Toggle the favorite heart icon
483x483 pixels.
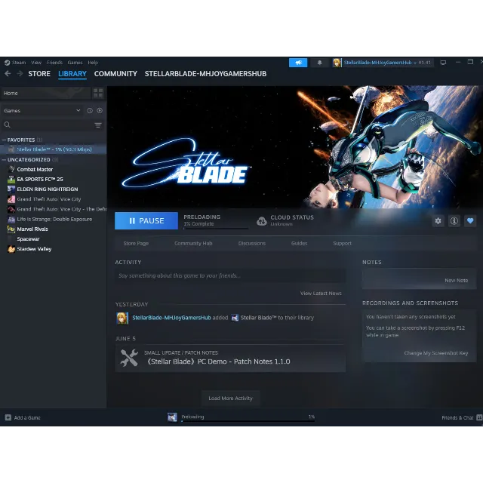(x=470, y=221)
